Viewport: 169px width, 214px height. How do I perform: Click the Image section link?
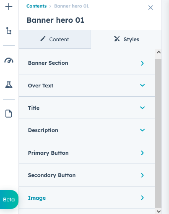click(x=37, y=198)
